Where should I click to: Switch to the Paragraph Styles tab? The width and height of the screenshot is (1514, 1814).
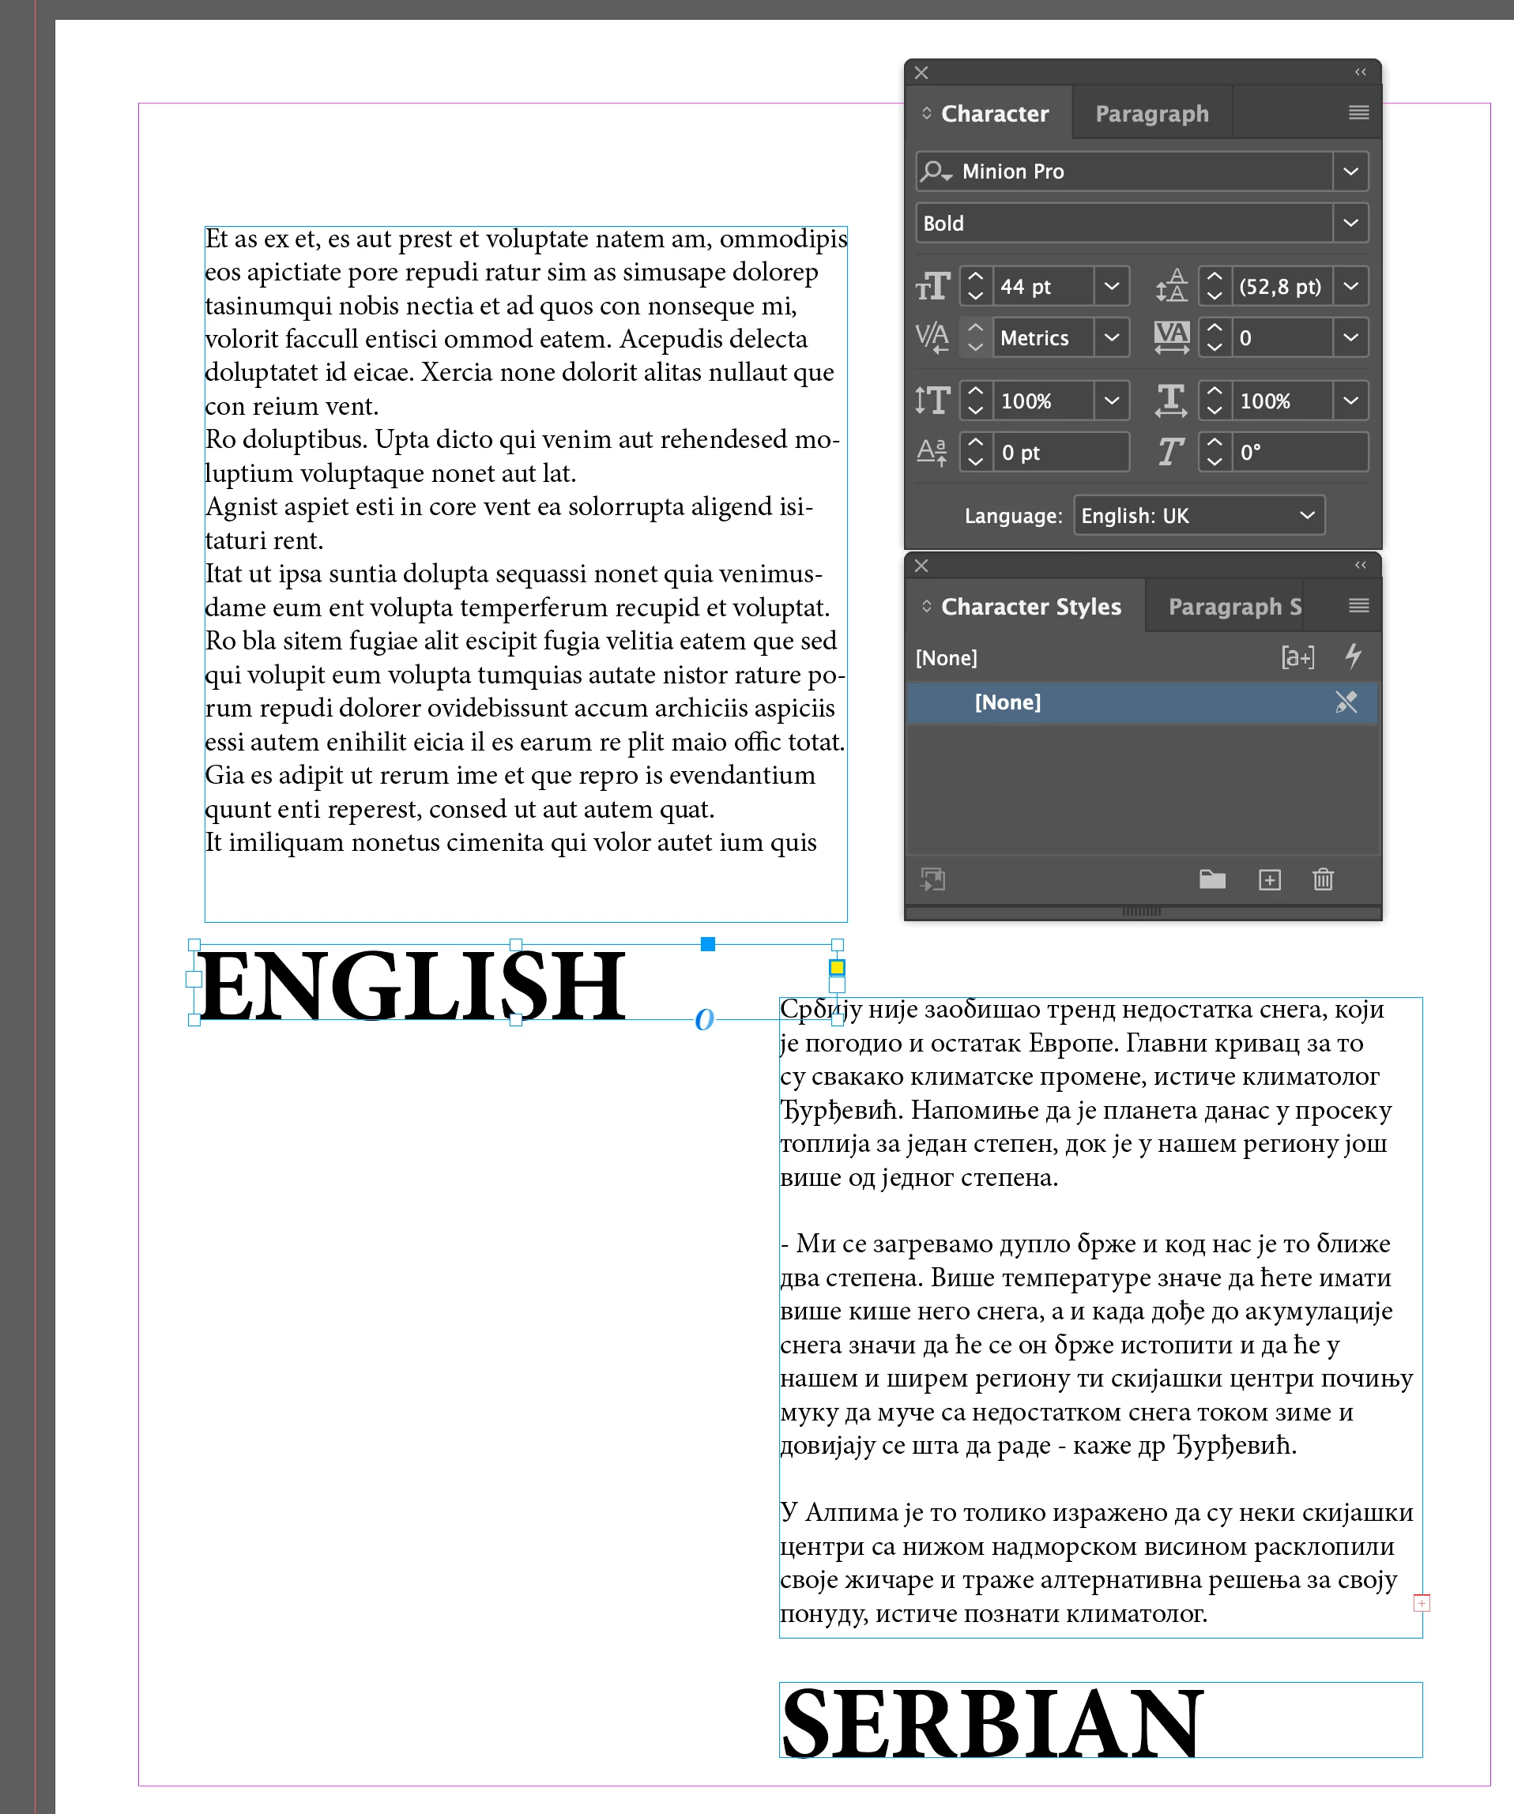1234,607
